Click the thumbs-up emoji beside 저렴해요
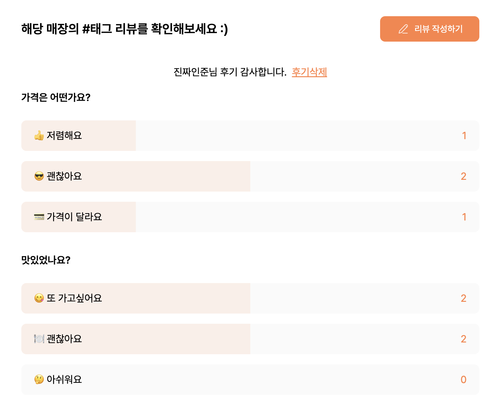This screenshot has height=413, width=500. click(39, 136)
